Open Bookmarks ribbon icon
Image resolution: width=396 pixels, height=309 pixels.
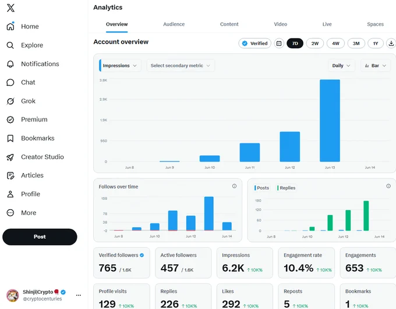coord(10,138)
